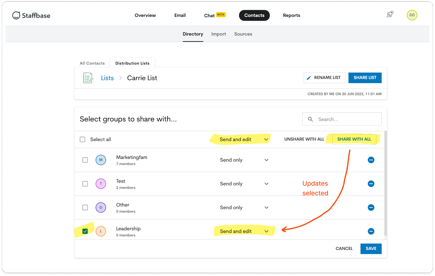Click the group list vertical scrollbar
The image size is (435, 276).
[x=386, y=183]
